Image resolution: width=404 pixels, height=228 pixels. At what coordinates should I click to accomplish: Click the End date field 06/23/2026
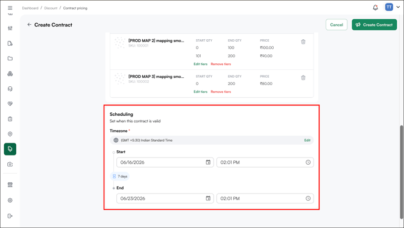click(x=165, y=198)
